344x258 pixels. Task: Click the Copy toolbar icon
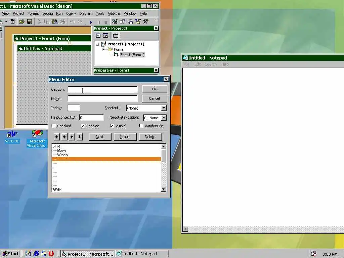47,21
